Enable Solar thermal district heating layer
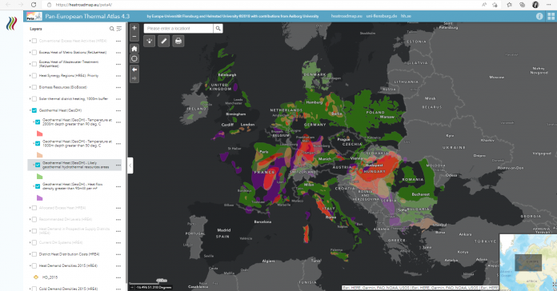This screenshot has width=557, height=291. click(x=34, y=99)
